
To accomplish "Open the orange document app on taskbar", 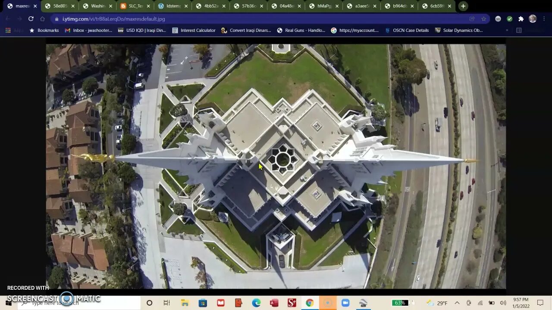I will (x=238, y=303).
